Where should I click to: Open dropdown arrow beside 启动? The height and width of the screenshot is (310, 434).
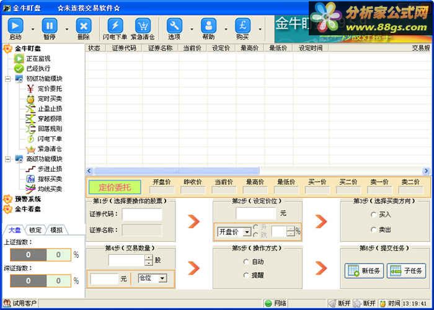click(x=33, y=29)
